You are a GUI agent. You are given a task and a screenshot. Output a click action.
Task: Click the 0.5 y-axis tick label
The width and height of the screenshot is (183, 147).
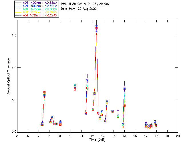(x=14, y=100)
